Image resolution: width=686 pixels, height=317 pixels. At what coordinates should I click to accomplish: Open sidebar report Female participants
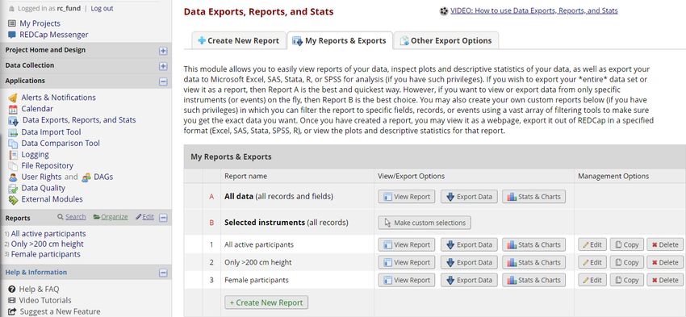[45, 254]
